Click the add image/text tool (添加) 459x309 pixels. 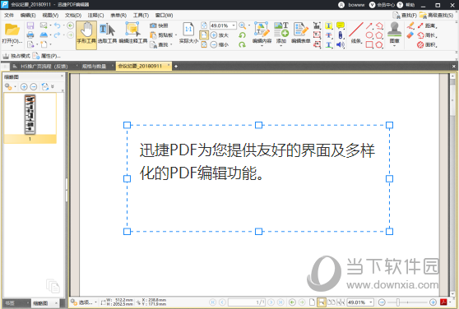click(281, 33)
